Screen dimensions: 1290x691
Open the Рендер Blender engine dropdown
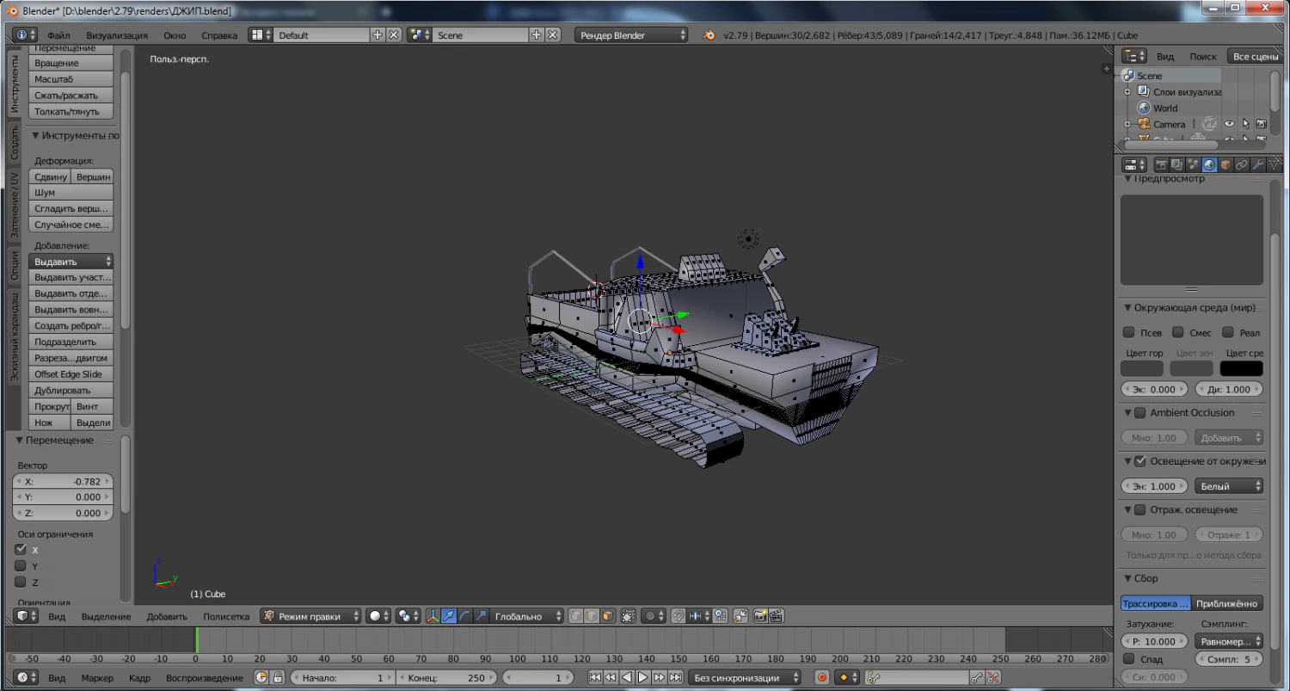coord(633,35)
